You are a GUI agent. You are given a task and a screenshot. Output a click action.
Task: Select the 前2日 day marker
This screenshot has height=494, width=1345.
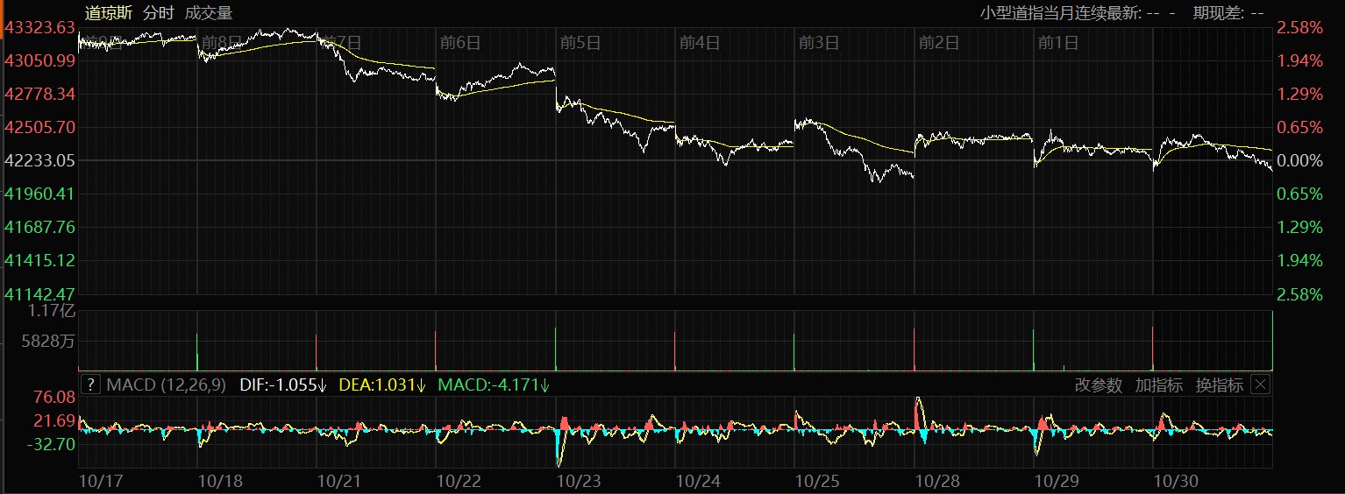click(938, 42)
